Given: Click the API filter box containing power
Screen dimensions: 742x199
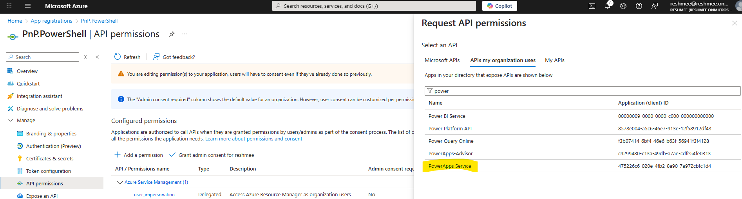Looking at the screenshot, I should (x=583, y=91).
